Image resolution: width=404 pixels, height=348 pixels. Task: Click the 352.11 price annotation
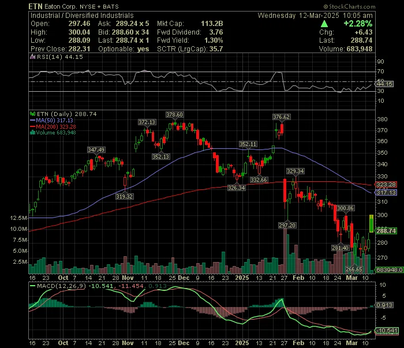[248, 144]
